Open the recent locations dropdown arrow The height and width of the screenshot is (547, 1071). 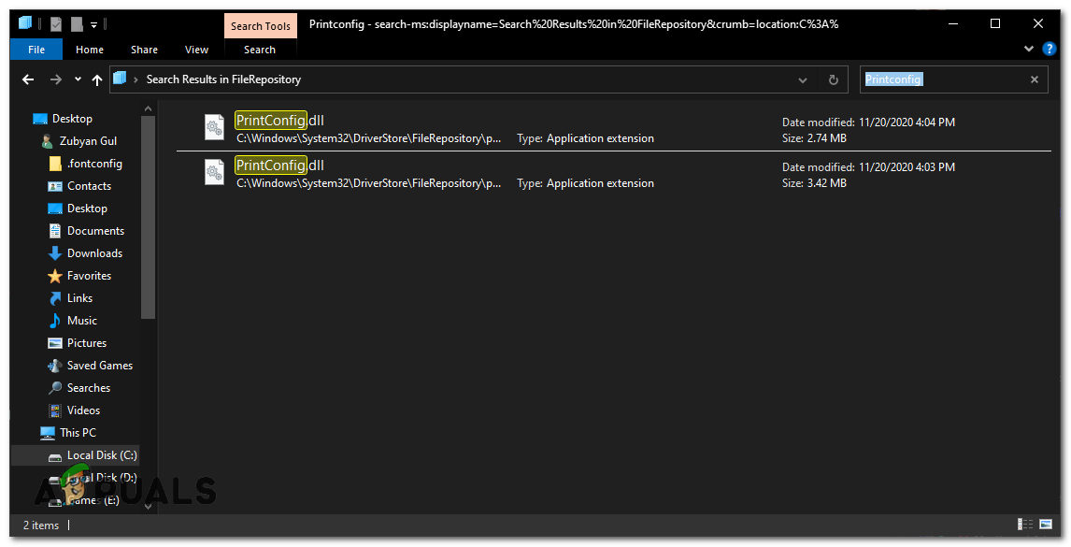coord(78,79)
